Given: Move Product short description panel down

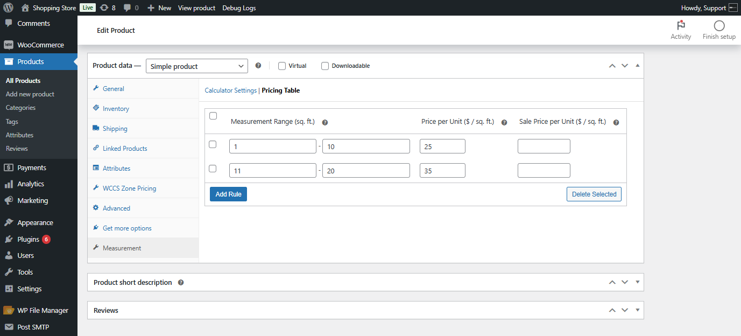Looking at the screenshot, I should [625, 282].
